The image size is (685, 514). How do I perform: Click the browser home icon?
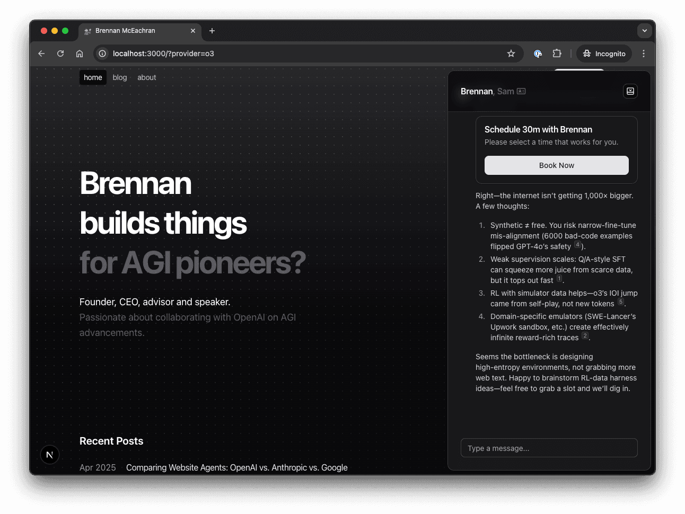point(80,54)
